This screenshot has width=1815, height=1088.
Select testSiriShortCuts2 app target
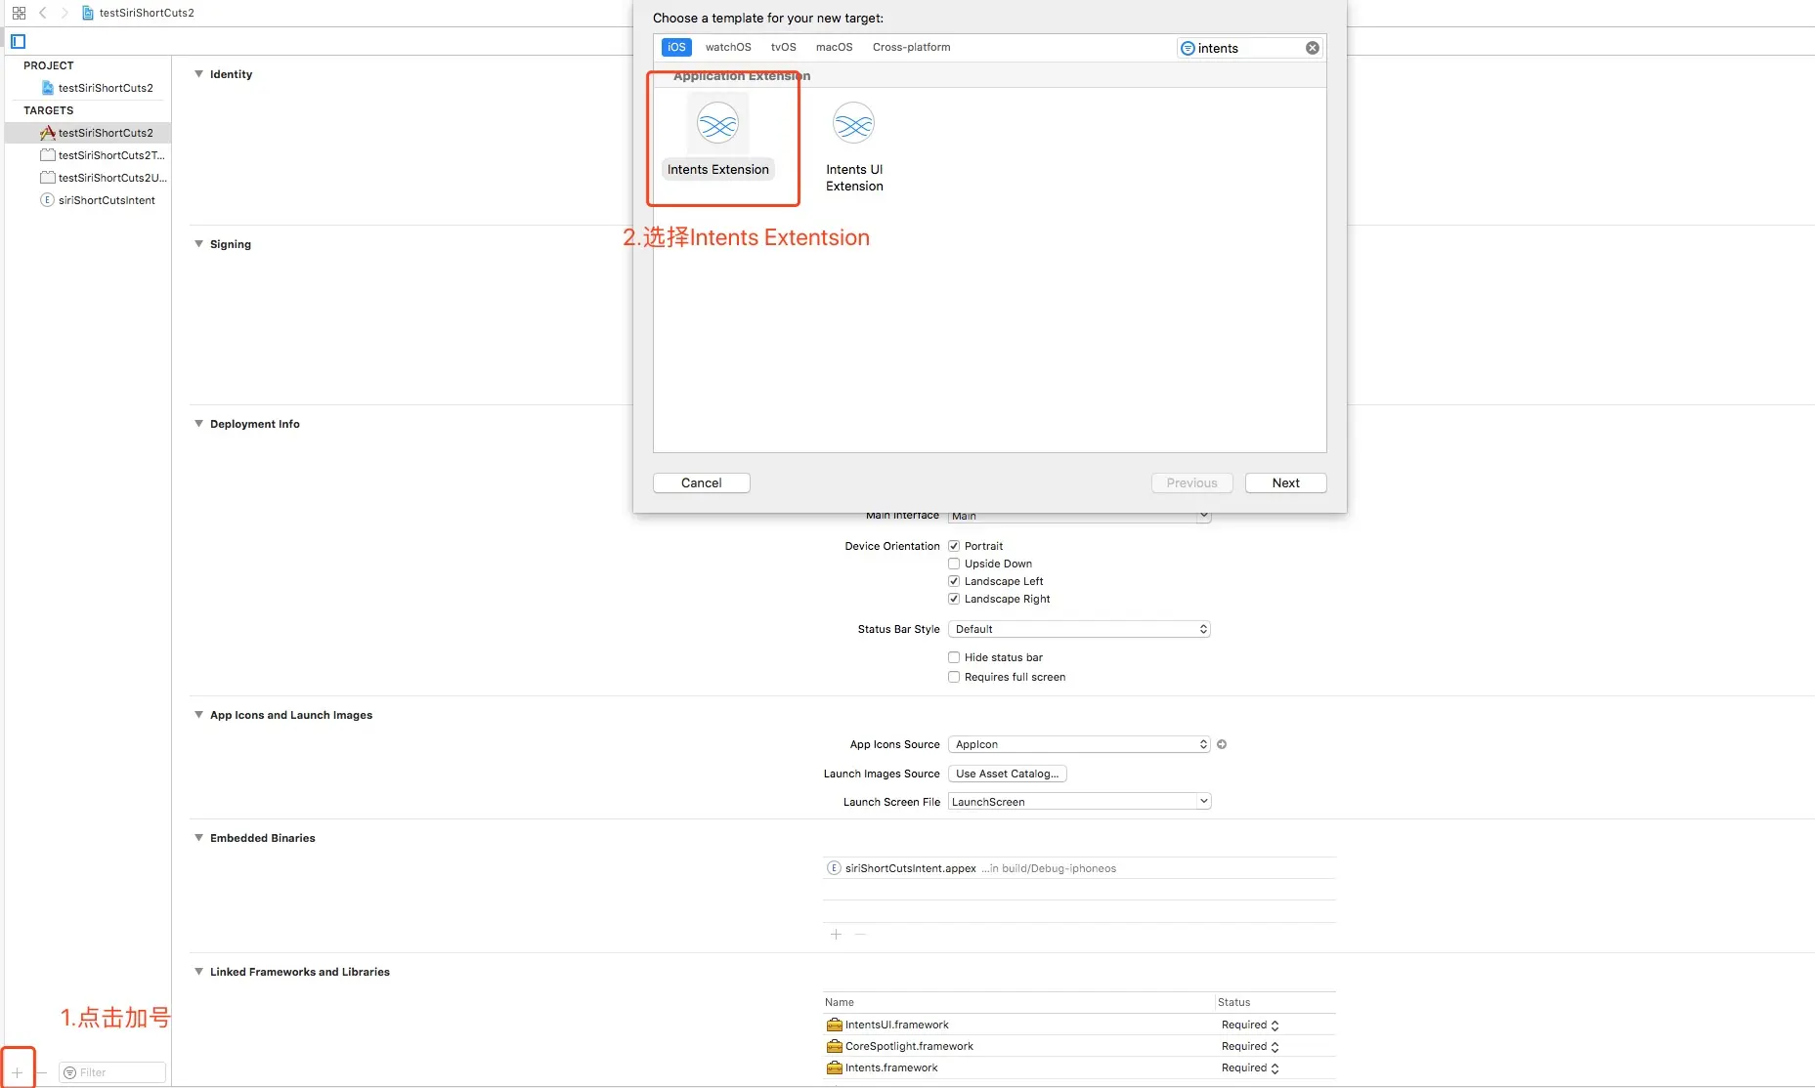89,133
